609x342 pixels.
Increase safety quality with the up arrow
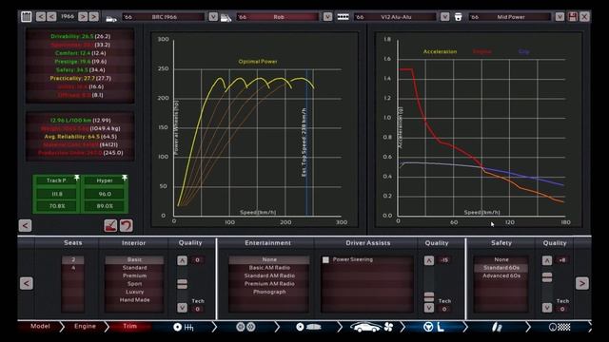pos(547,260)
